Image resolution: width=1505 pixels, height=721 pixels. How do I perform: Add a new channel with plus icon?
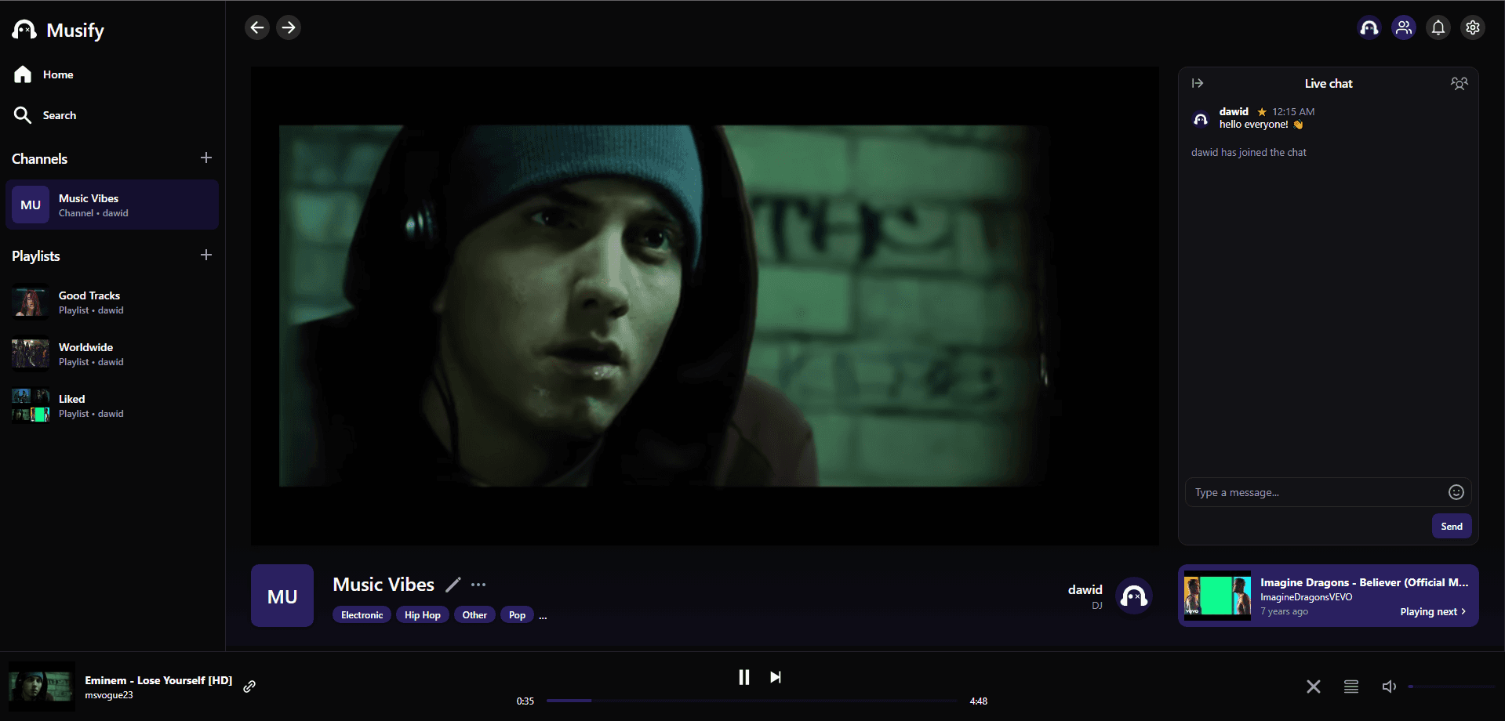(206, 158)
